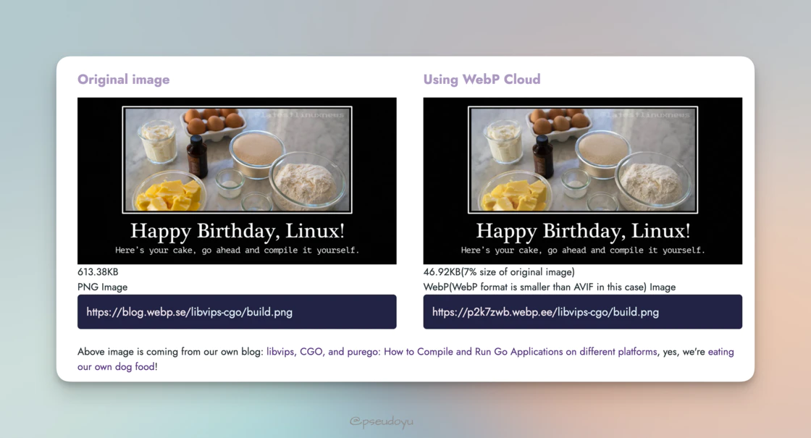Click the "PNG Image" format label

click(x=102, y=287)
